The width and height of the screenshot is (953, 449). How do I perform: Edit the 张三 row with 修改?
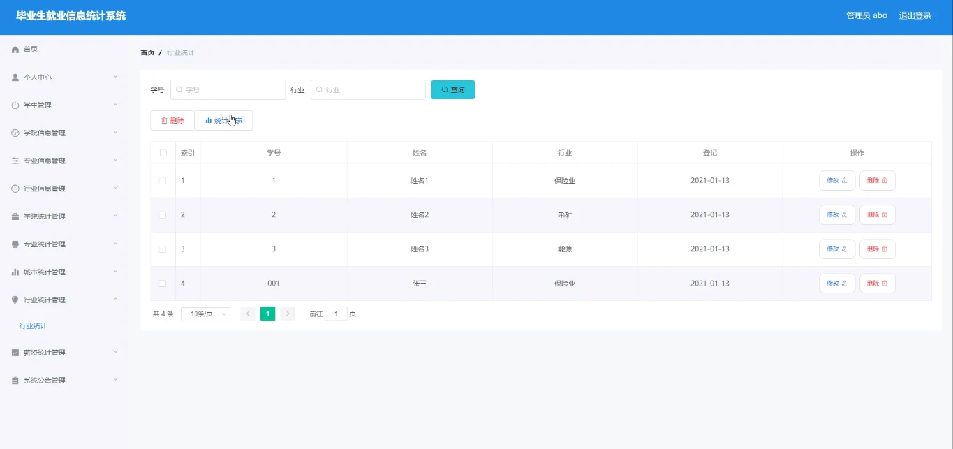[x=837, y=283]
